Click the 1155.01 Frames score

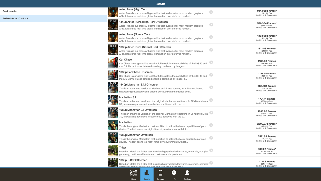[x=267, y=74]
